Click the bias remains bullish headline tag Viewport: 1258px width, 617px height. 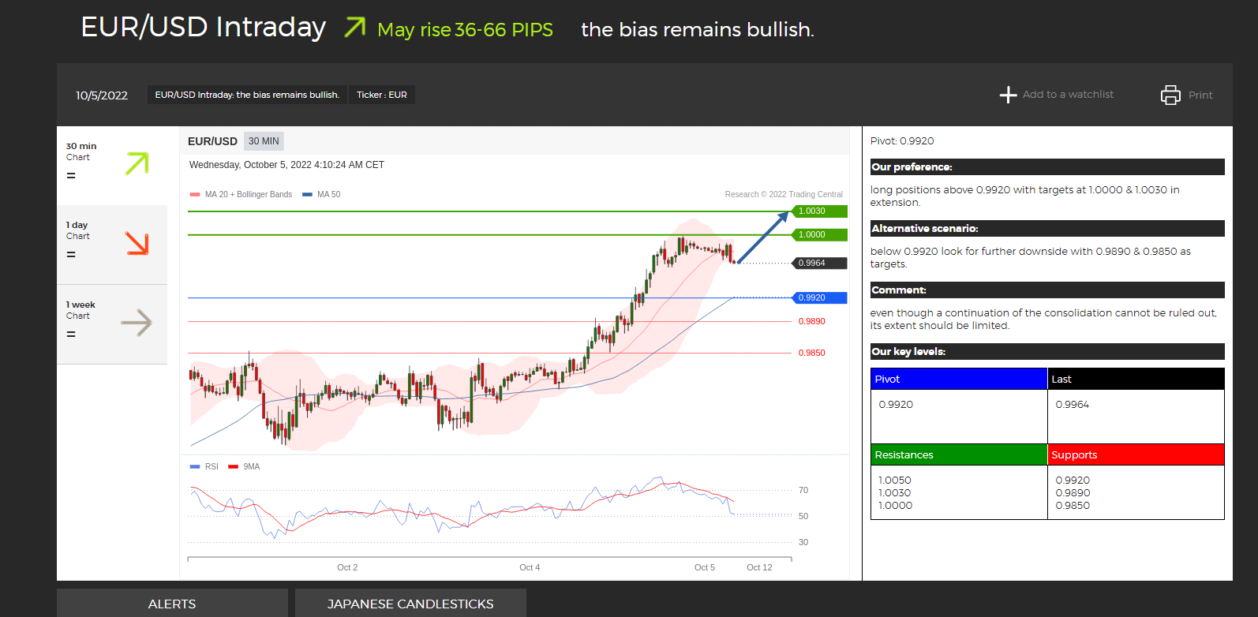click(x=247, y=95)
